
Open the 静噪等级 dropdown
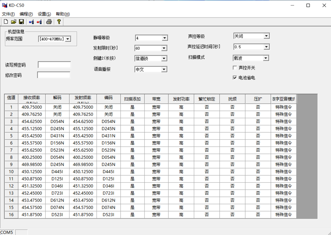(164, 38)
